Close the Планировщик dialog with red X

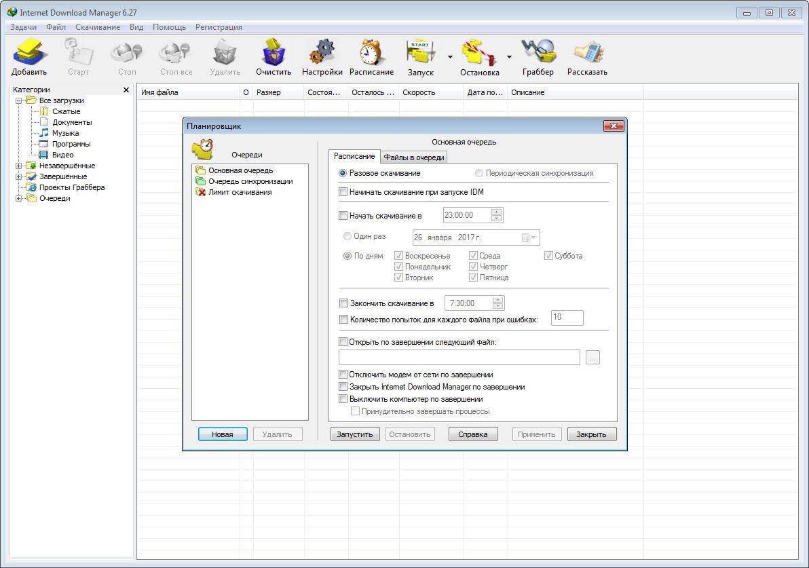(x=614, y=126)
